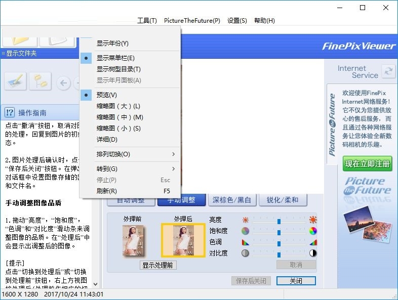Maximize the FinePixViewer window
This screenshot has width=398, height=300.
(x=363, y=8)
